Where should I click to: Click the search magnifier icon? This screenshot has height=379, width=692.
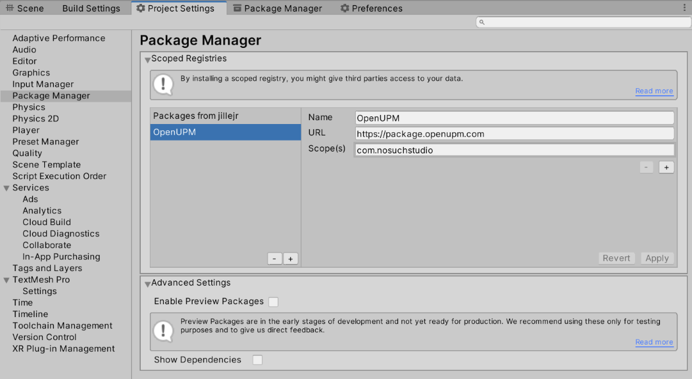point(481,22)
